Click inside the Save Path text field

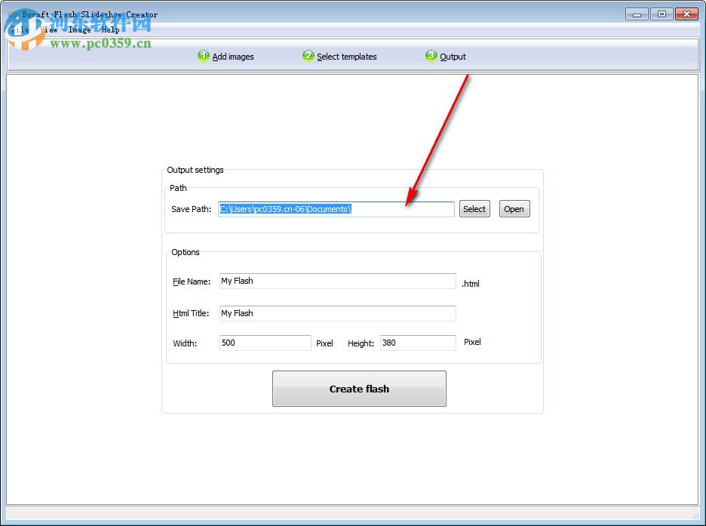(336, 209)
